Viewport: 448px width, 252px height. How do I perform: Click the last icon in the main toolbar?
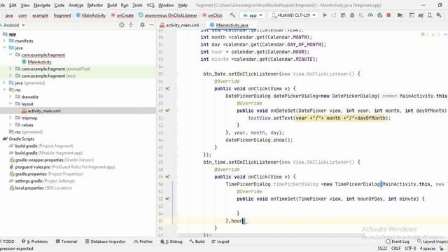tap(439, 15)
